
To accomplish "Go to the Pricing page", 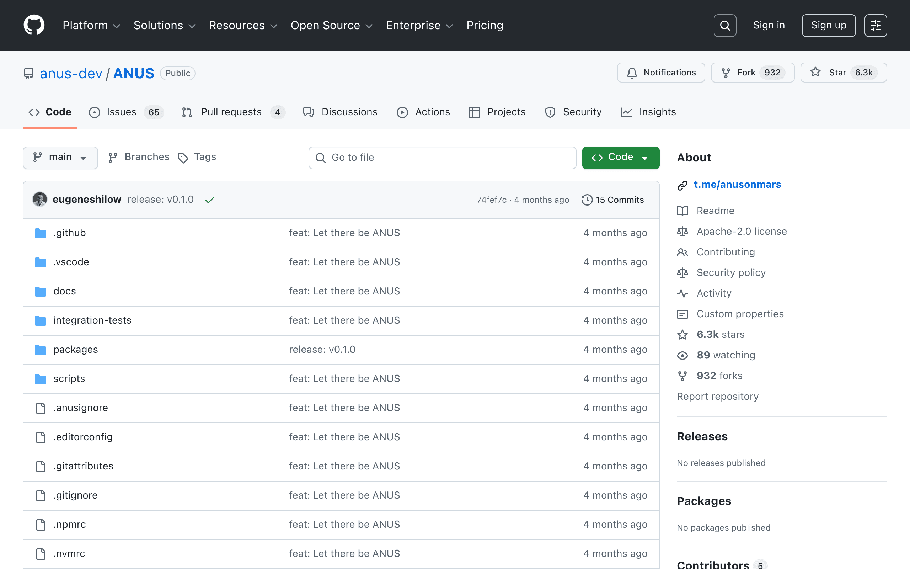I will (x=485, y=25).
